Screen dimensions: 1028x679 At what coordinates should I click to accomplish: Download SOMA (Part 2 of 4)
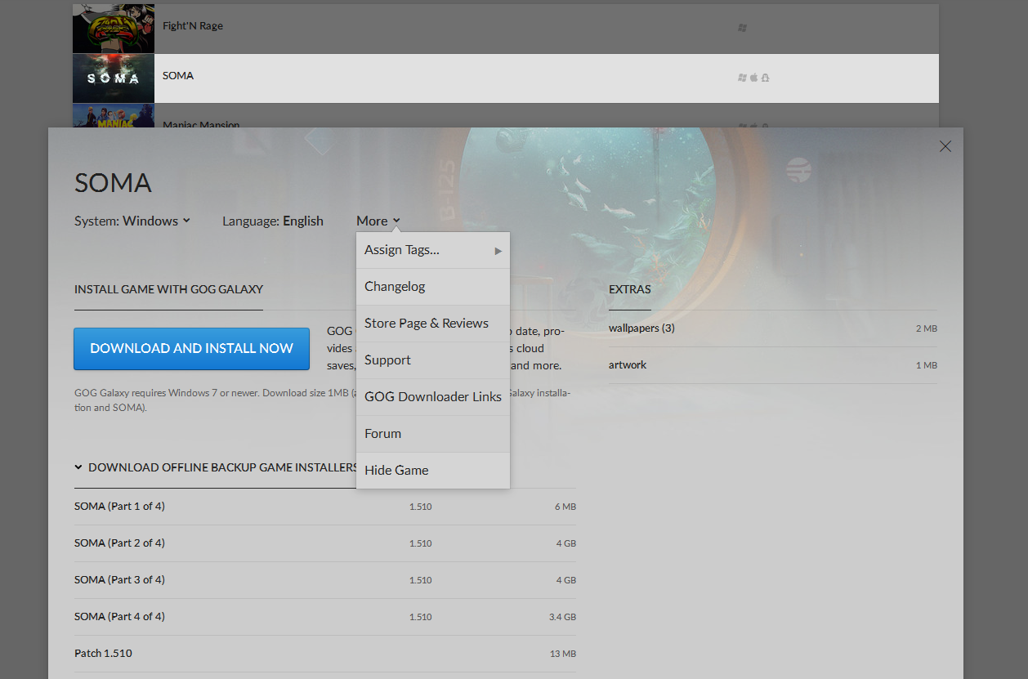325,543
